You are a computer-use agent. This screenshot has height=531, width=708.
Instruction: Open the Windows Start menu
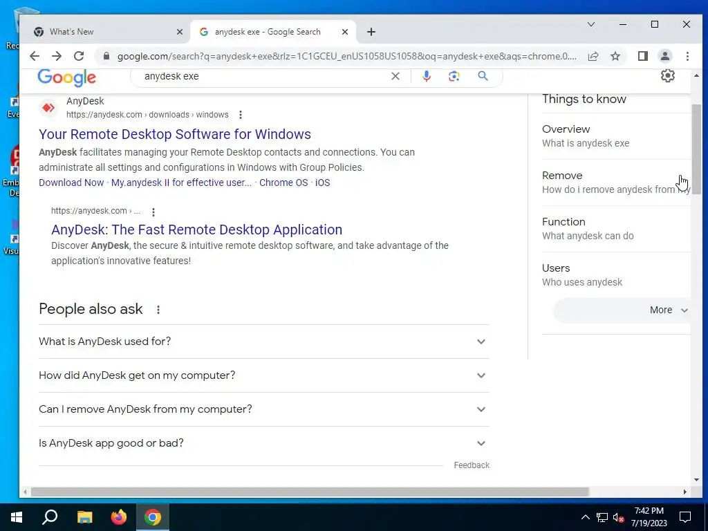pos(17,517)
